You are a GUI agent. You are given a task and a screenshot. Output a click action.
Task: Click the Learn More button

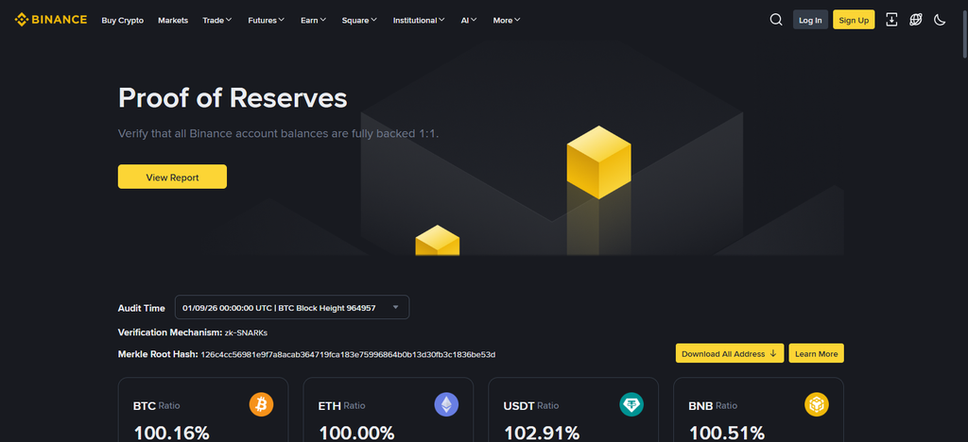[816, 353]
